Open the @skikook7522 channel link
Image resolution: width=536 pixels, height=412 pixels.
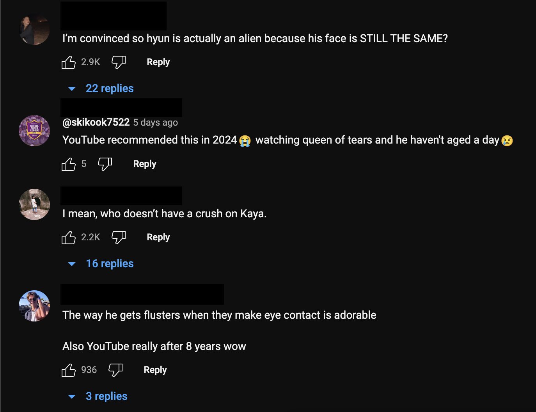96,123
